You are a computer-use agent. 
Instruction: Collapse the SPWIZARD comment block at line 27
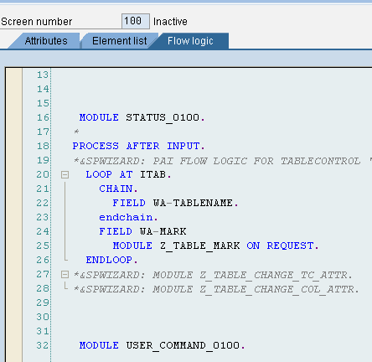click(65, 275)
